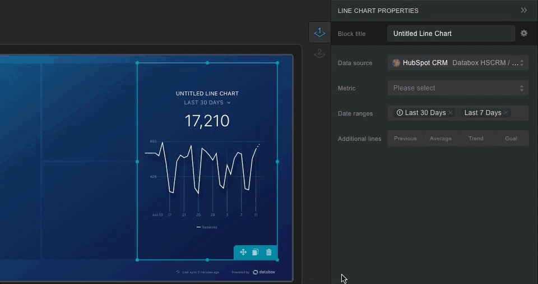Screen dimensions: 538x284
Task: Open the Data source dropdown
Action: pyautogui.click(x=458, y=63)
